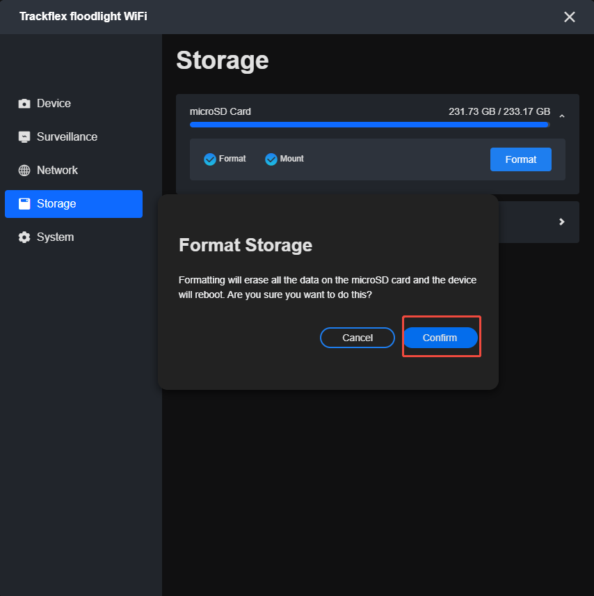594x596 pixels.
Task: Open the System settings section
Action: 74,237
